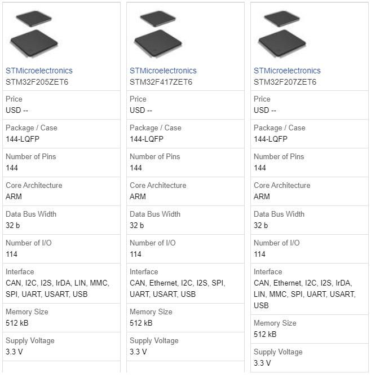Select Number of Pins in STM32F417ZET6 column

[136, 168]
